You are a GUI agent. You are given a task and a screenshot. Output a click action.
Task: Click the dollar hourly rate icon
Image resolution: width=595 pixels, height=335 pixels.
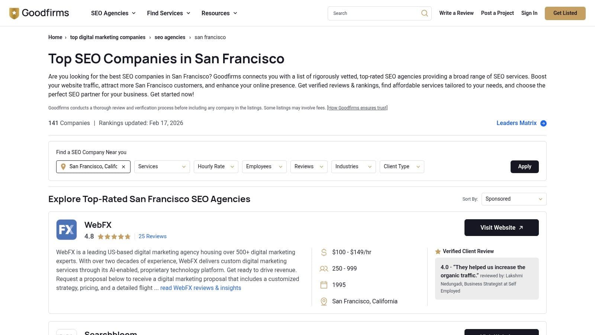pyautogui.click(x=324, y=252)
